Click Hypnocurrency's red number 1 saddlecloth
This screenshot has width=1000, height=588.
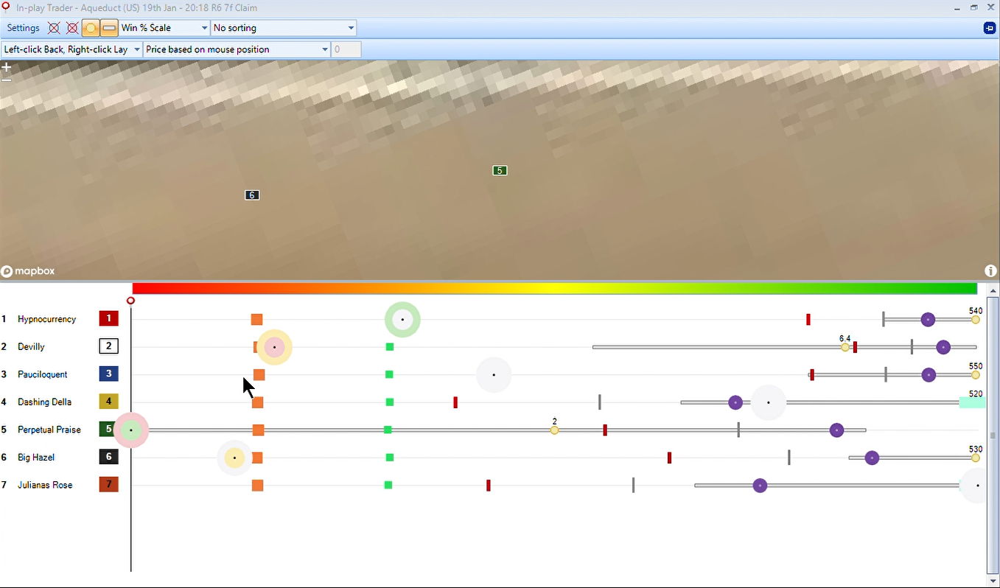coord(109,319)
